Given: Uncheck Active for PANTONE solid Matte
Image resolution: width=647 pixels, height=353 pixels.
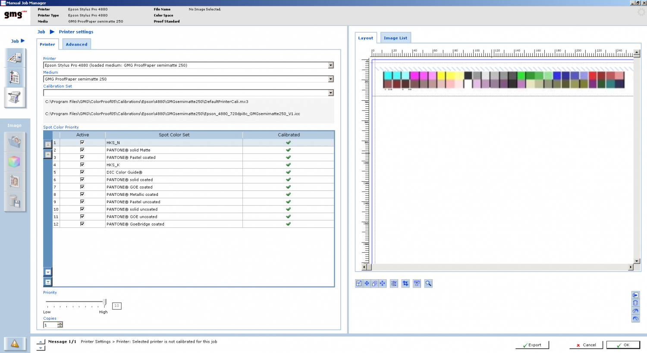Looking at the screenshot, I should (x=82, y=150).
